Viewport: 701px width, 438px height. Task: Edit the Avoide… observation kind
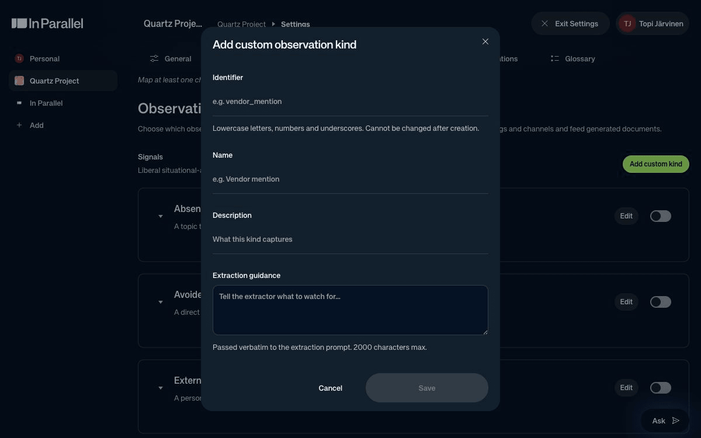coord(626,302)
